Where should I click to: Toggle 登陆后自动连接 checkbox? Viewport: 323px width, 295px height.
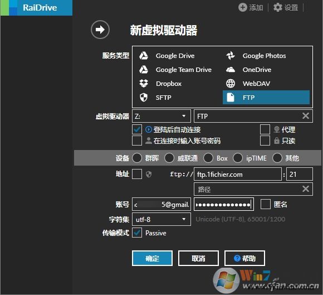pyautogui.click(x=137, y=129)
